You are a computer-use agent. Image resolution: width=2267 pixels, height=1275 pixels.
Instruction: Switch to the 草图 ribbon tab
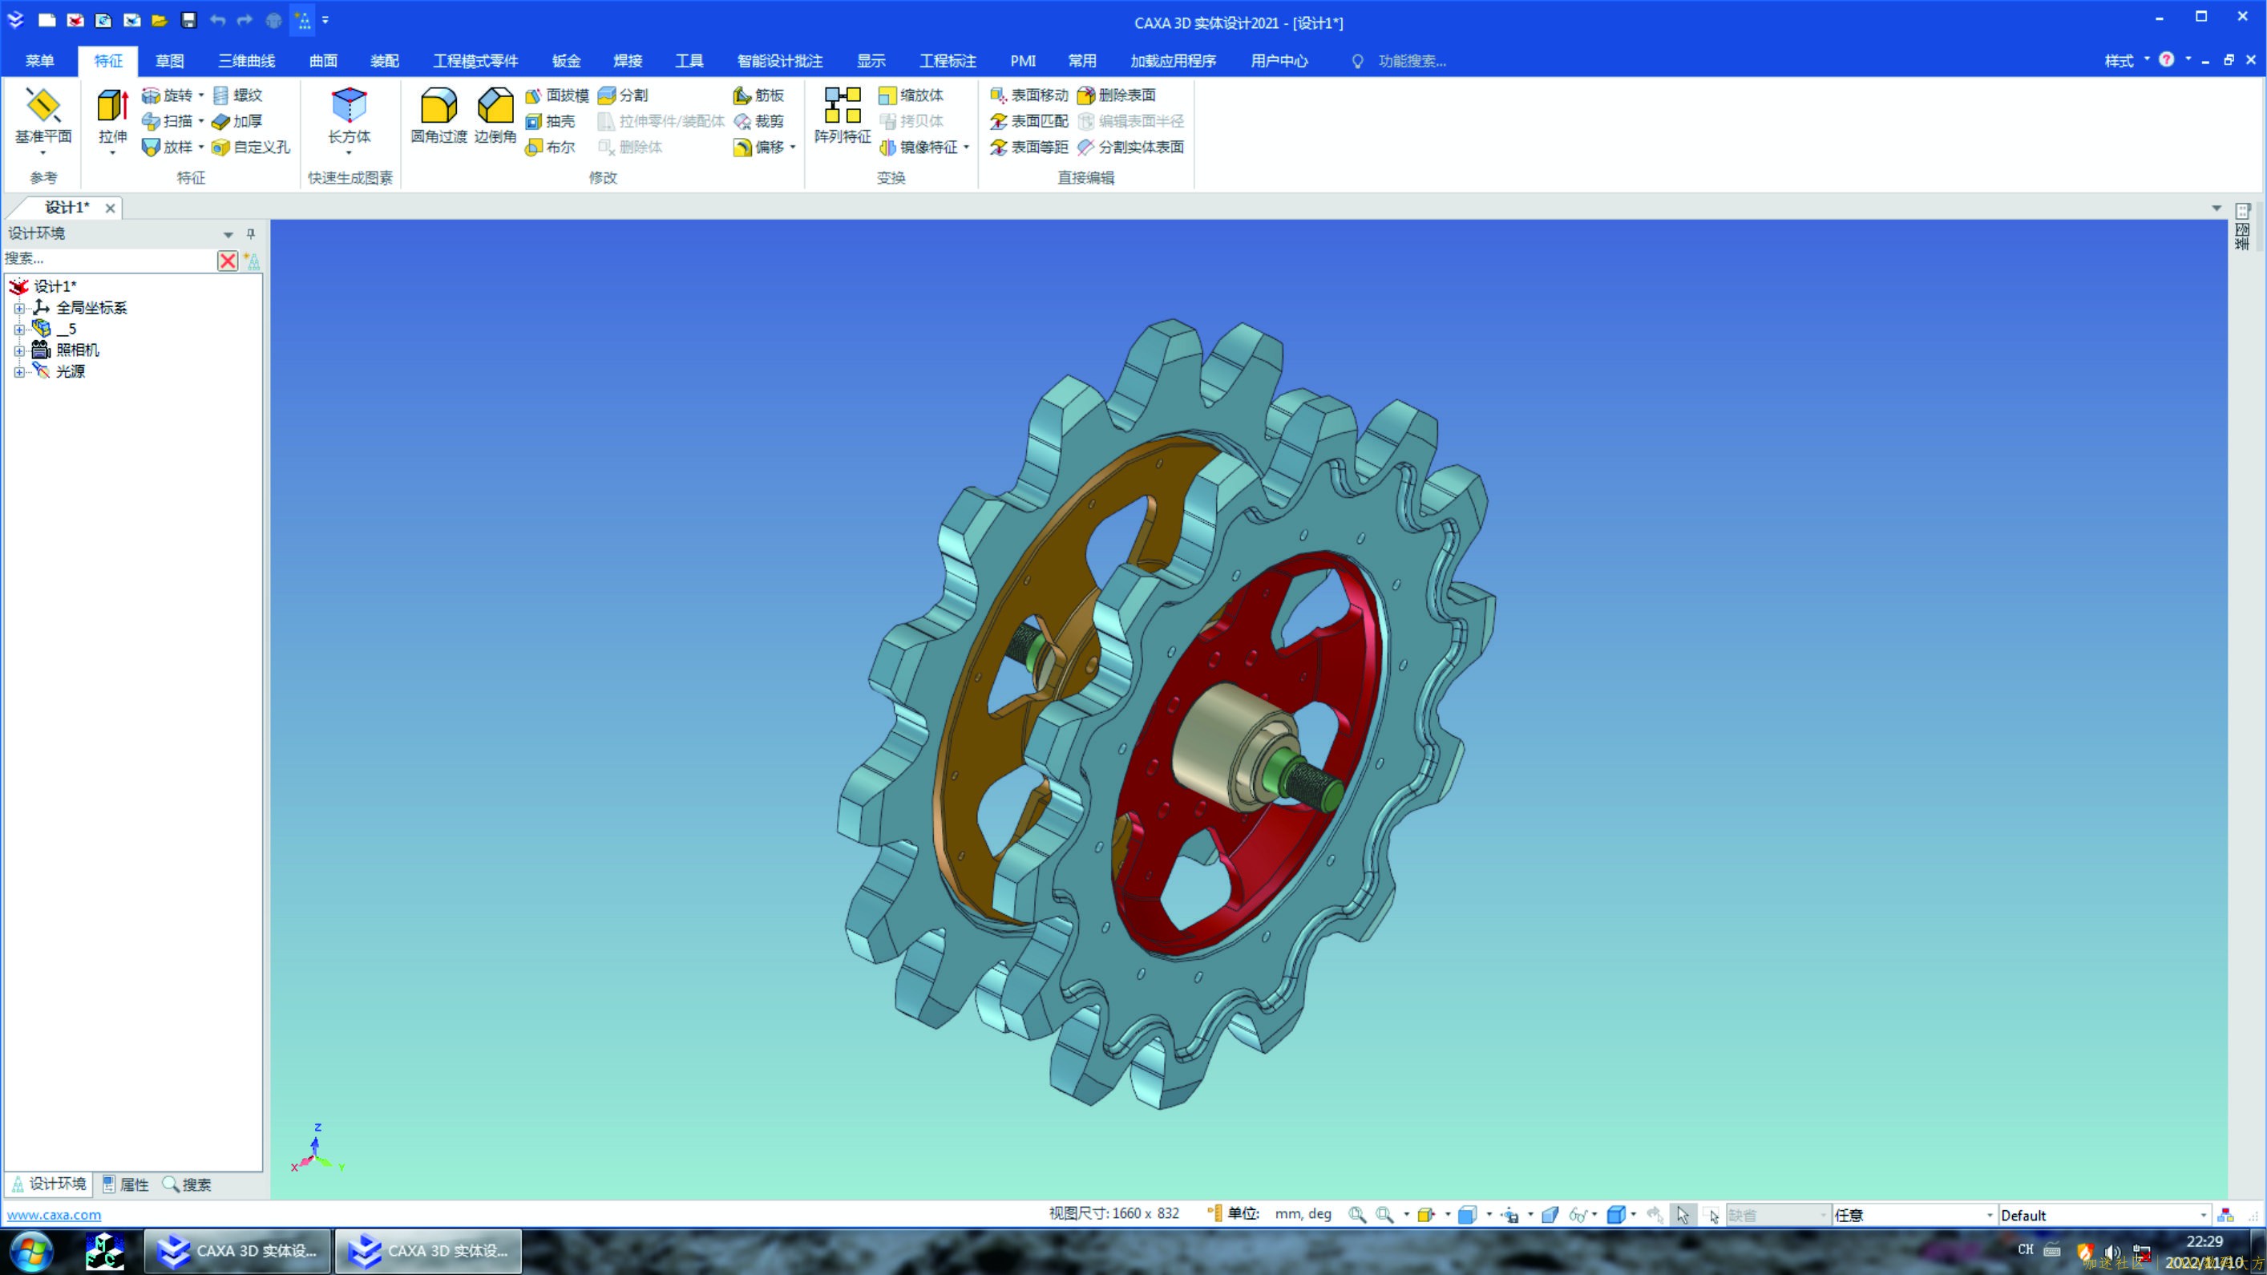point(169,61)
